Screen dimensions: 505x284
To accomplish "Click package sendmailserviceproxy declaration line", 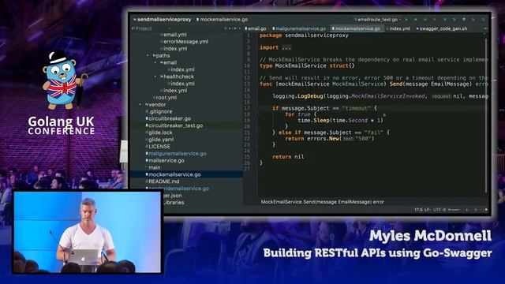I will (304, 35).
